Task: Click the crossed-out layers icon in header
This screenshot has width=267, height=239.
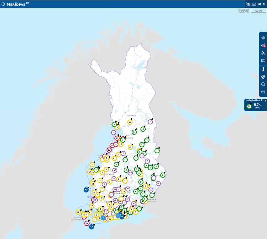Action: (x=248, y=4)
